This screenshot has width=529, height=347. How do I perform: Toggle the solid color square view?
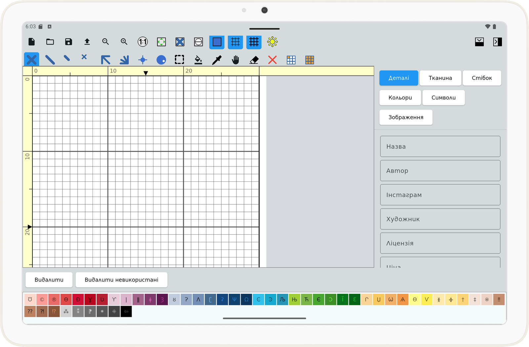217,42
